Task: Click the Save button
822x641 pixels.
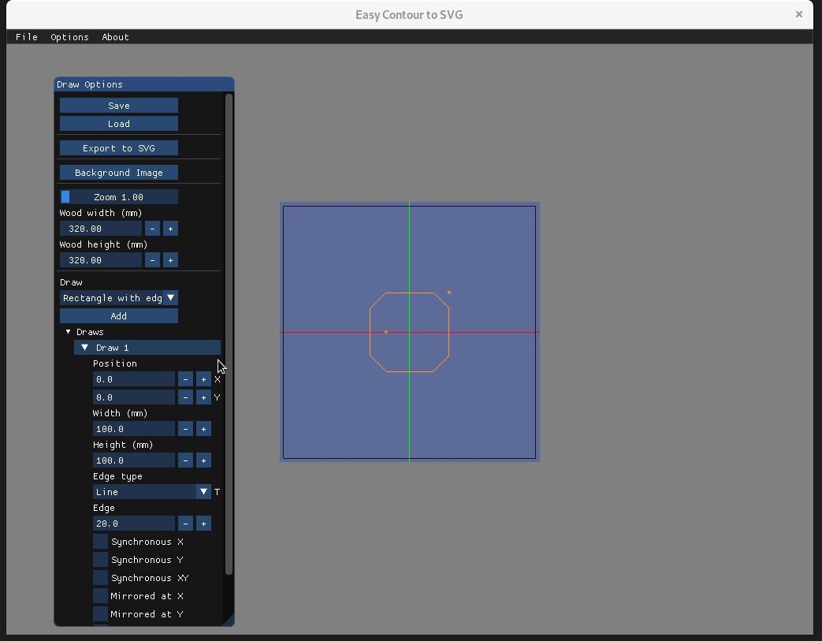Action: [x=119, y=106]
